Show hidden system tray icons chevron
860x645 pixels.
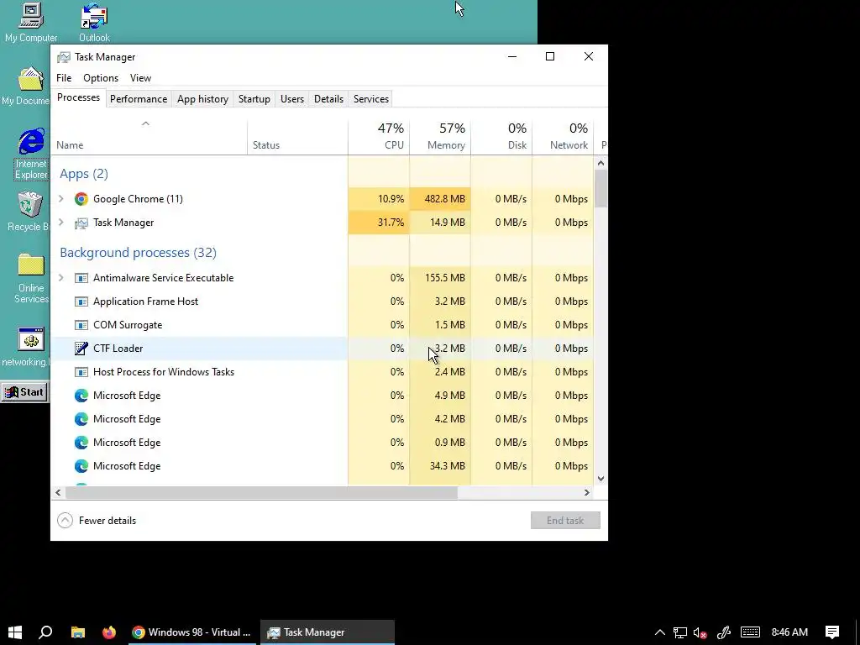click(660, 632)
